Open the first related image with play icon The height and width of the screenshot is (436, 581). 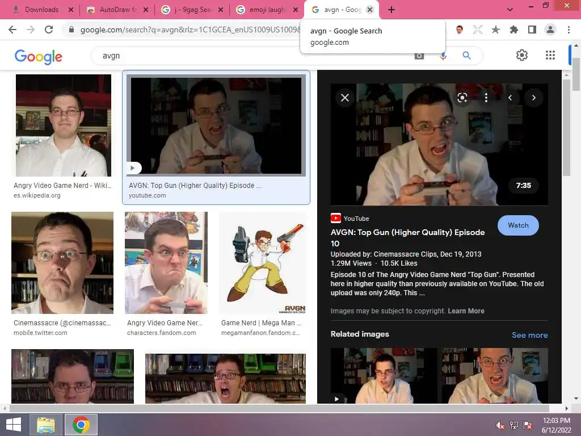click(x=384, y=376)
